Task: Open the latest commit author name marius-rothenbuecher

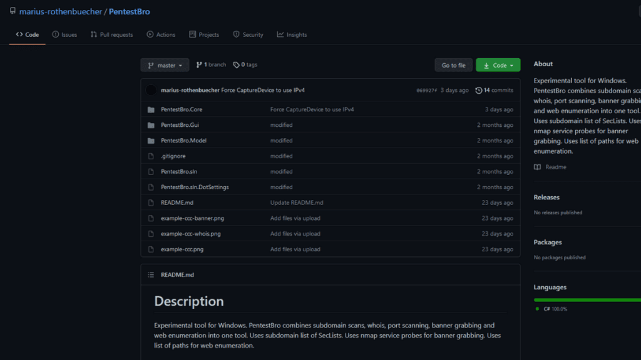Action: 190,90
